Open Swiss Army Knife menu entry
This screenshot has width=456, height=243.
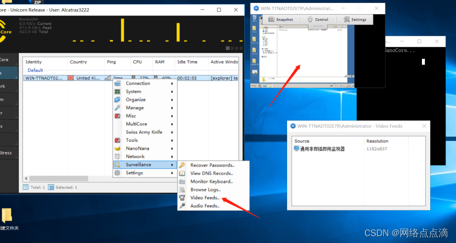[145, 132]
